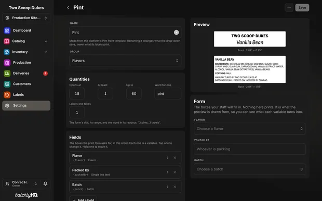The height and width of the screenshot is (201, 322).
Task: Expand the Inventory chevron
Action: (x=46, y=52)
